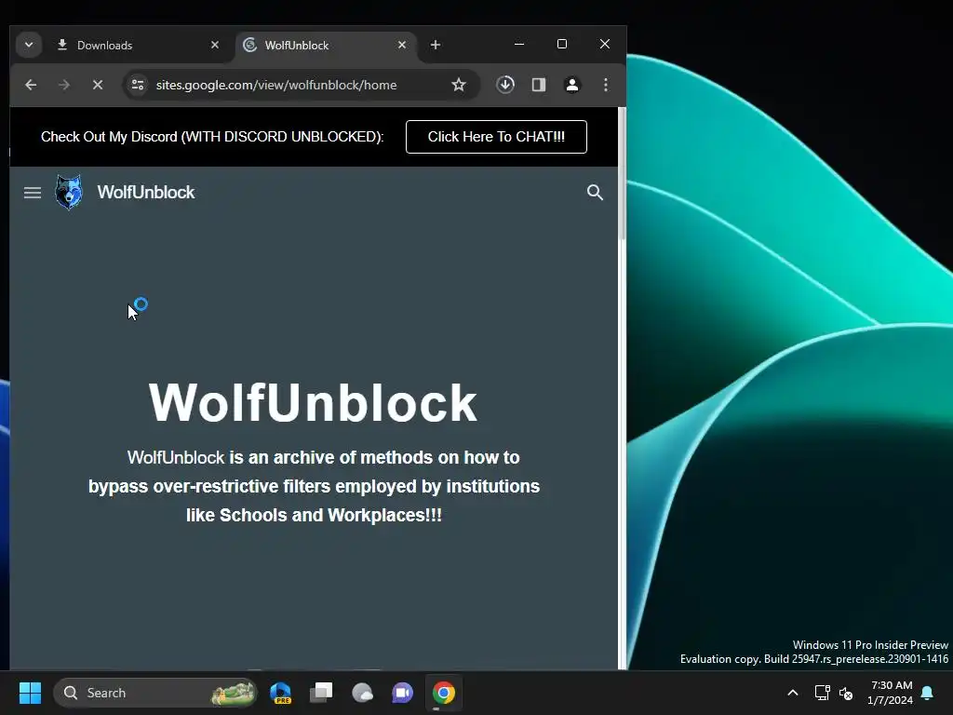Image resolution: width=953 pixels, height=715 pixels.
Task: Click Here To CHAT button
Action: tap(496, 137)
